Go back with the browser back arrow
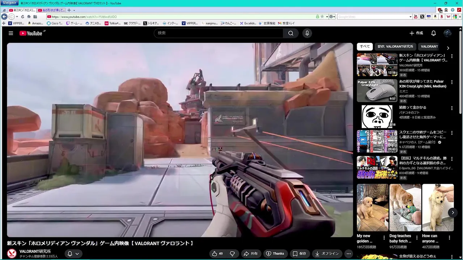This screenshot has height=260, width=463. [x=4, y=17]
